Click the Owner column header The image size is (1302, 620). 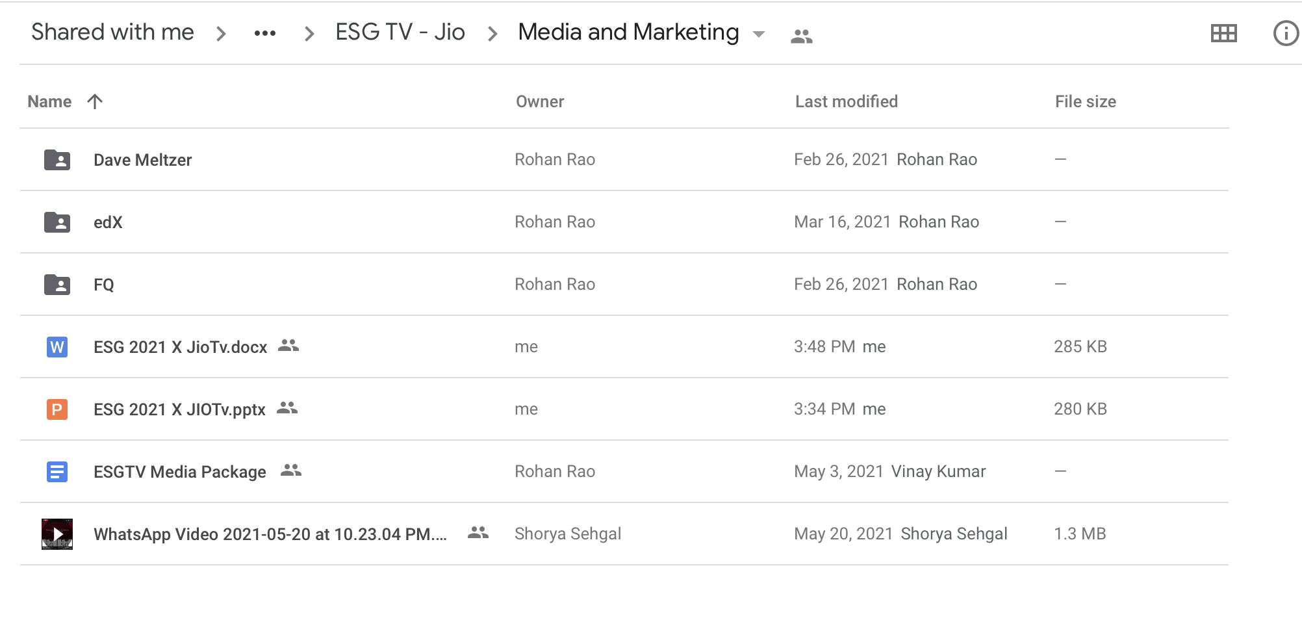tap(540, 101)
